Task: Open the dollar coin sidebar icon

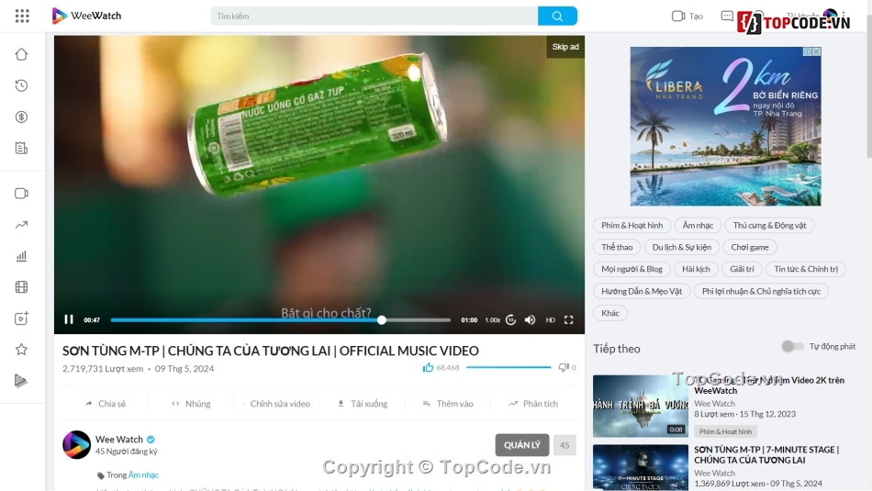Action: point(21,117)
